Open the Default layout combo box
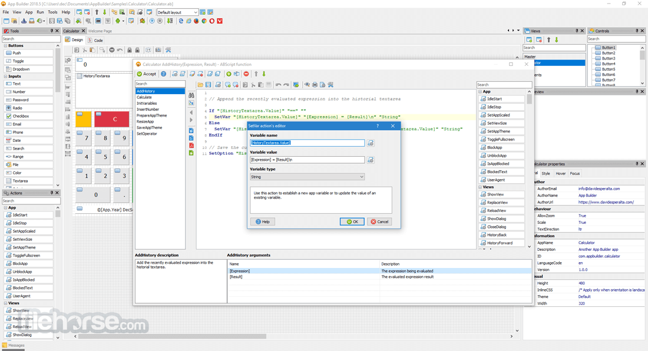The height and width of the screenshot is (351, 648). pos(177,12)
